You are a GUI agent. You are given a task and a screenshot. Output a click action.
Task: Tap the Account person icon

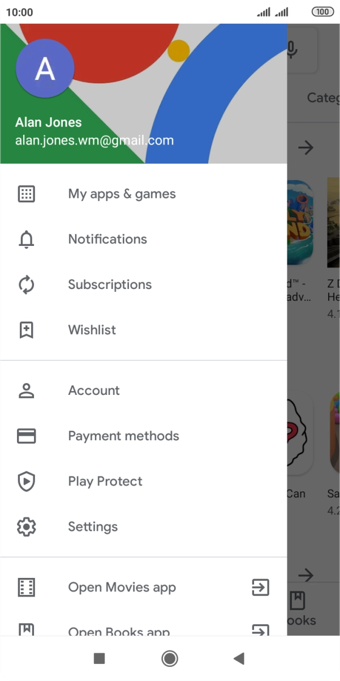pos(27,390)
